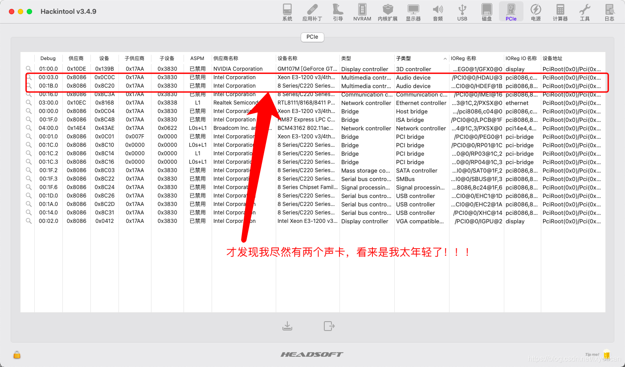Click the SMBus subtype cell

(x=405, y=179)
